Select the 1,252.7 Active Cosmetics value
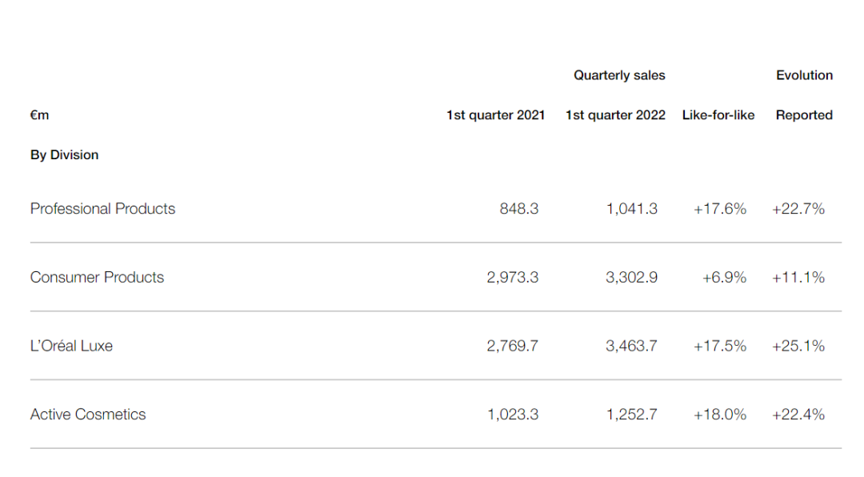864x477 pixels. tap(631, 415)
